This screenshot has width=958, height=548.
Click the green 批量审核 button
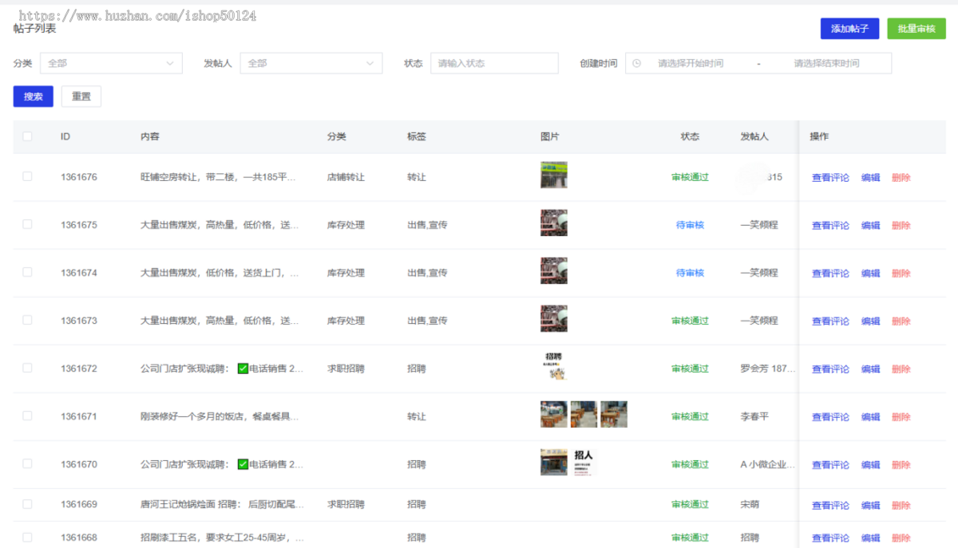tap(916, 29)
